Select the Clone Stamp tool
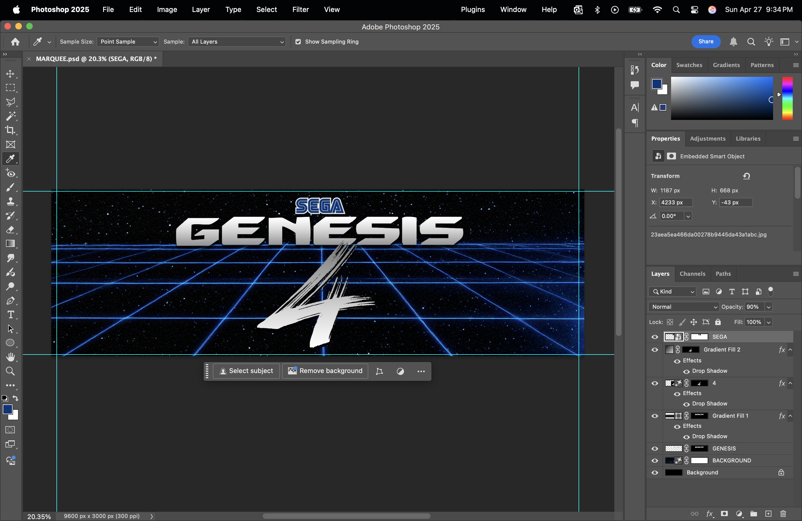 coord(10,202)
